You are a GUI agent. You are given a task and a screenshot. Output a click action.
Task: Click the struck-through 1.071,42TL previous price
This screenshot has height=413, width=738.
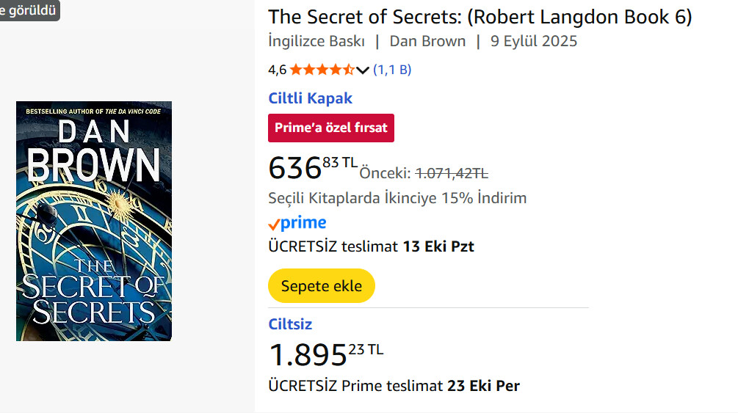click(x=452, y=174)
